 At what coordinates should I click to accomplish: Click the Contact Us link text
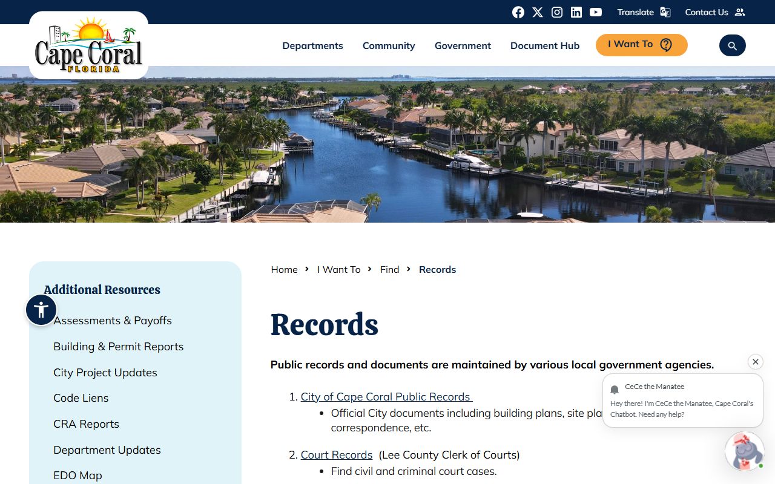tap(707, 12)
